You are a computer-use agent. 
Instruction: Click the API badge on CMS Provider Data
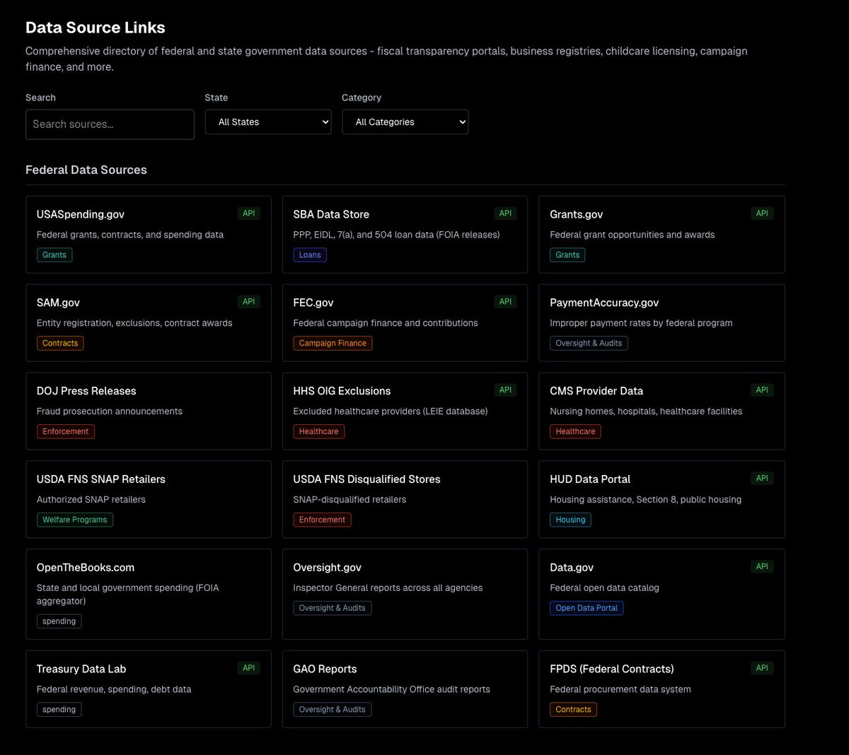coord(762,390)
